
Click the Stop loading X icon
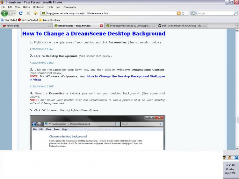(x=28, y=13)
